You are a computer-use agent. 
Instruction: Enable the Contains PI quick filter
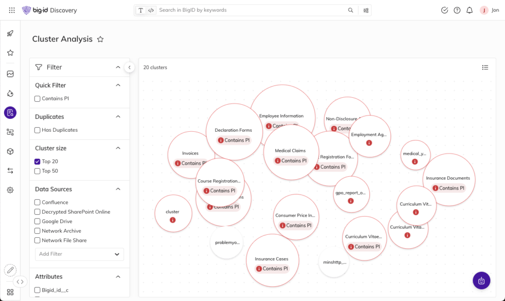[x=37, y=99]
